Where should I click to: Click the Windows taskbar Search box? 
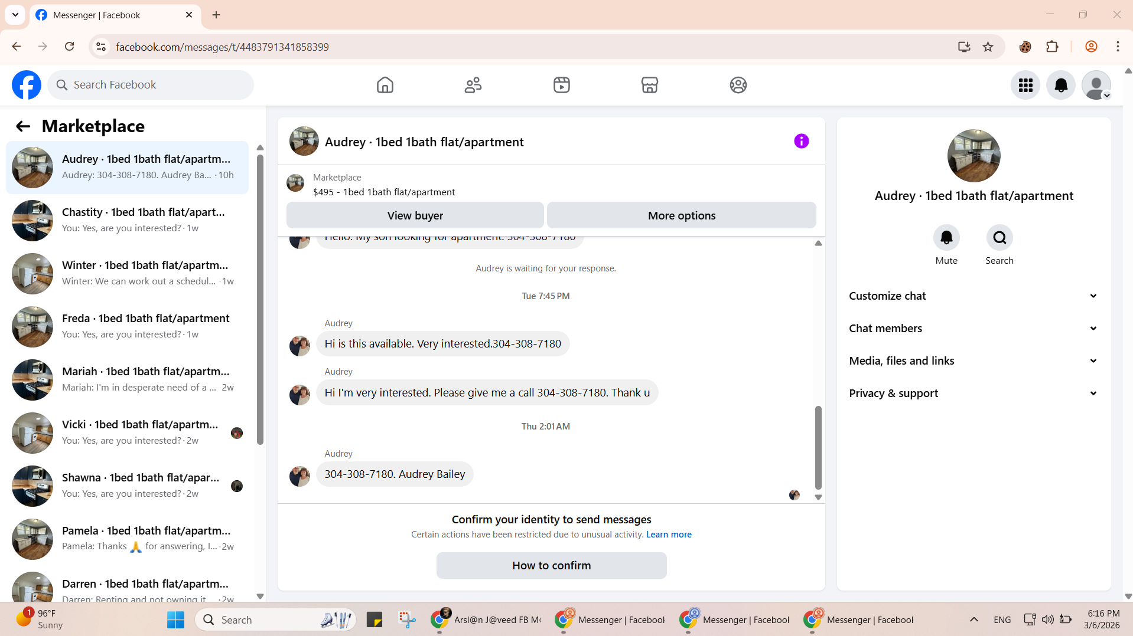click(275, 619)
